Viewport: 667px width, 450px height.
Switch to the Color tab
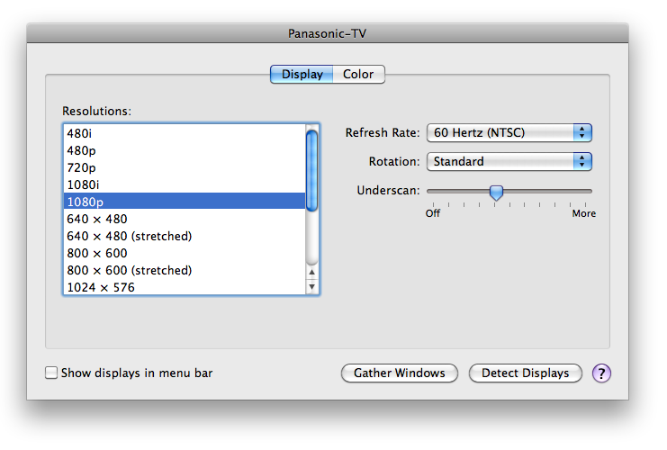click(x=358, y=74)
